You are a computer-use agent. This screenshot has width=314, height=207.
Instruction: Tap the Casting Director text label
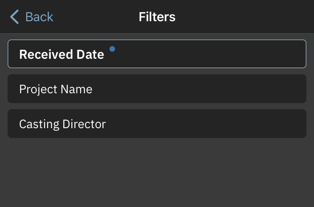pos(63,124)
